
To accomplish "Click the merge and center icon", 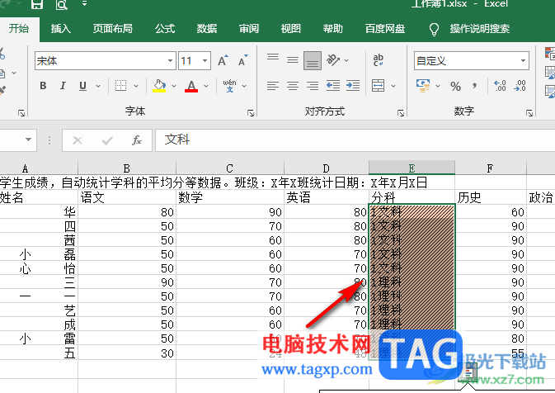I will 378,86.
